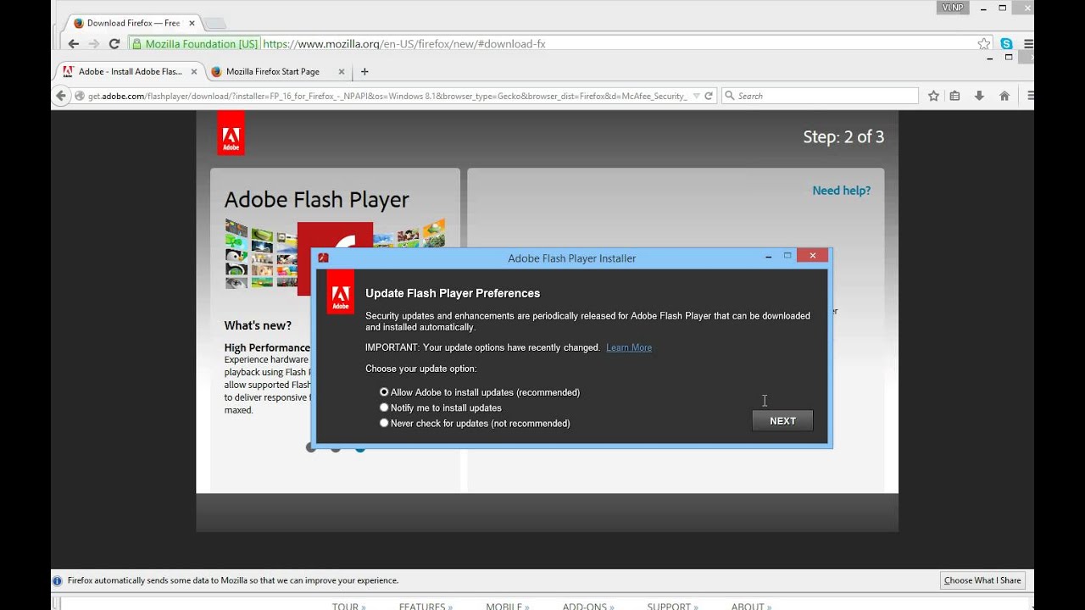Screen dimensions: 1085x610
Task: Close the Download Firefox Chrome tab
Action: coord(190,23)
